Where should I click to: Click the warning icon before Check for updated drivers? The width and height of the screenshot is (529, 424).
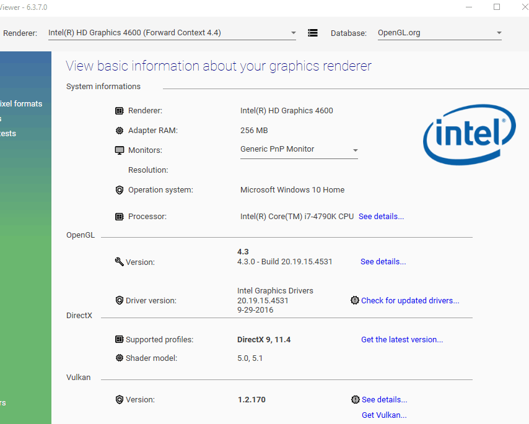pos(354,300)
